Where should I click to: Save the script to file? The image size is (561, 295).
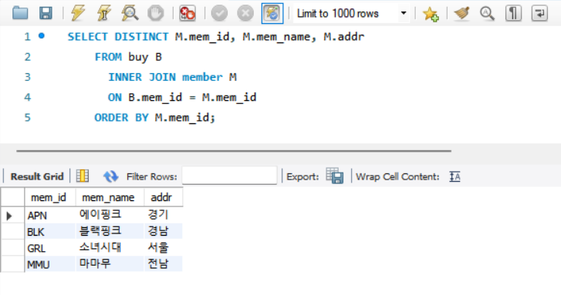46,13
